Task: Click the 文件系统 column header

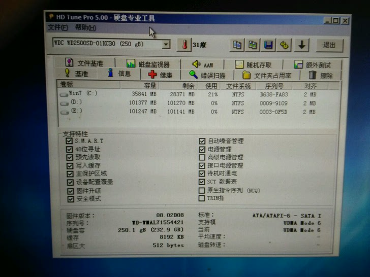Action: tap(238, 86)
